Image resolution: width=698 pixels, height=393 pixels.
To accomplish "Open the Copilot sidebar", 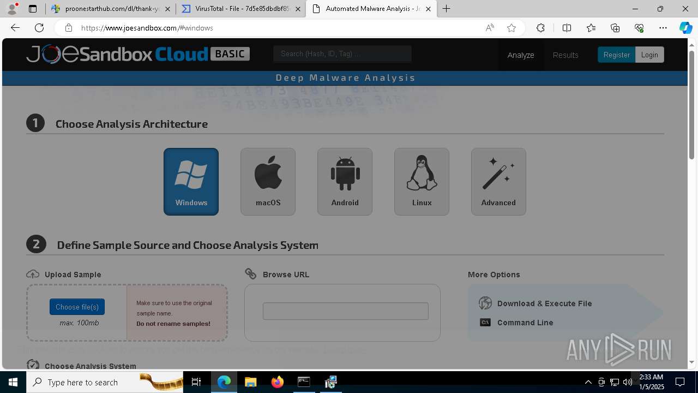I will 685,28.
